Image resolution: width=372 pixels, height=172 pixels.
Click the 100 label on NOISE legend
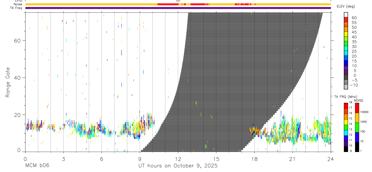pos(362,131)
